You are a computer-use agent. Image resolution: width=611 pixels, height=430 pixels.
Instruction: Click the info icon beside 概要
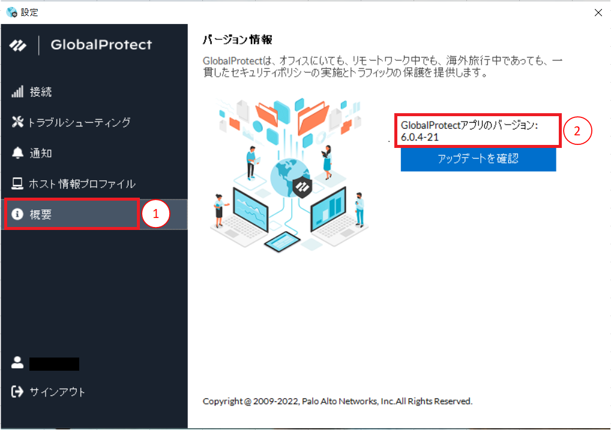click(x=17, y=214)
